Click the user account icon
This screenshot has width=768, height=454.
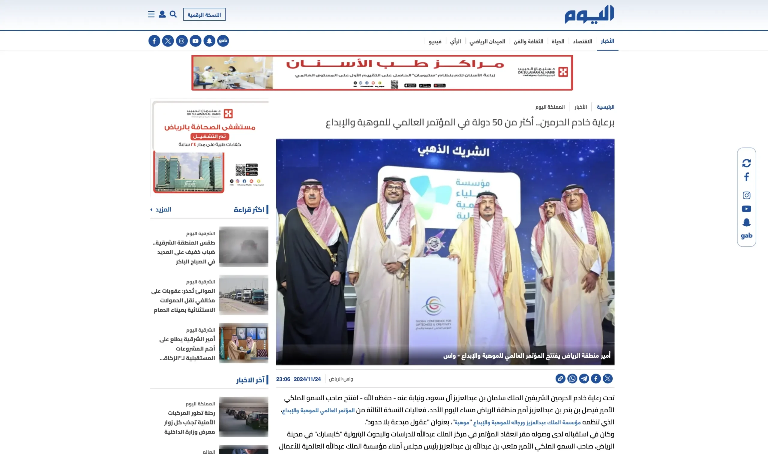[162, 14]
